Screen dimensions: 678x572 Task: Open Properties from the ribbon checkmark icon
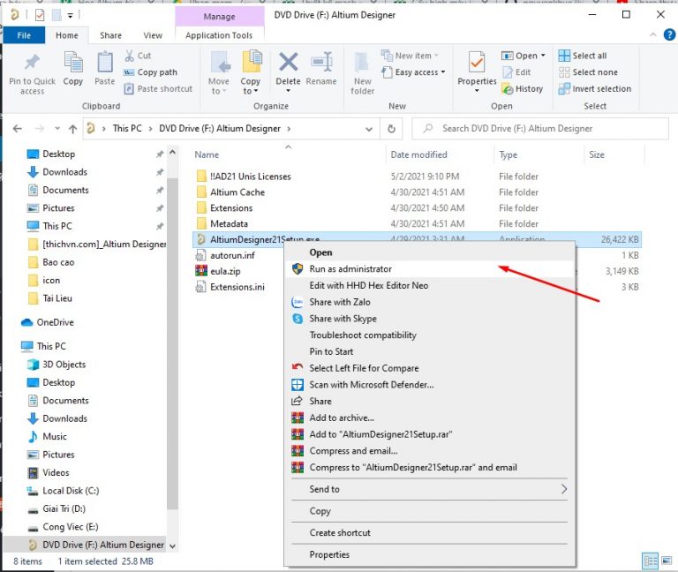coord(477,65)
